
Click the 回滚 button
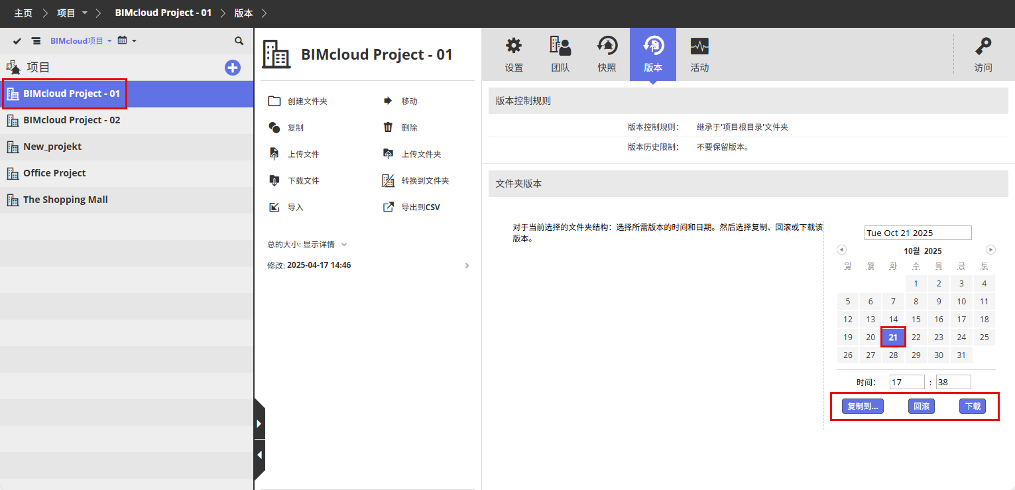[922, 406]
